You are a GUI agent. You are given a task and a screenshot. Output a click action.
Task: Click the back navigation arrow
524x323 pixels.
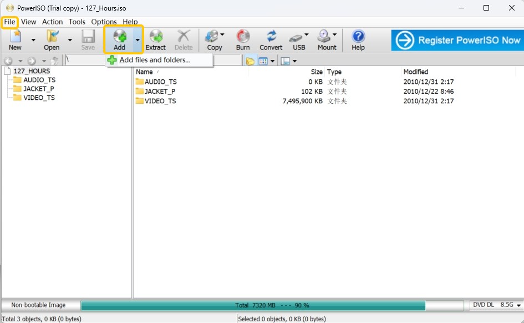point(7,60)
